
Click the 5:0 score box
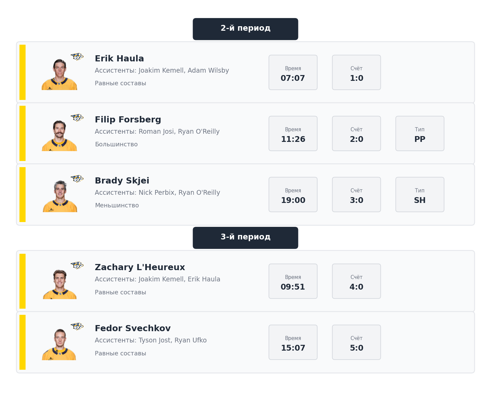(356, 342)
